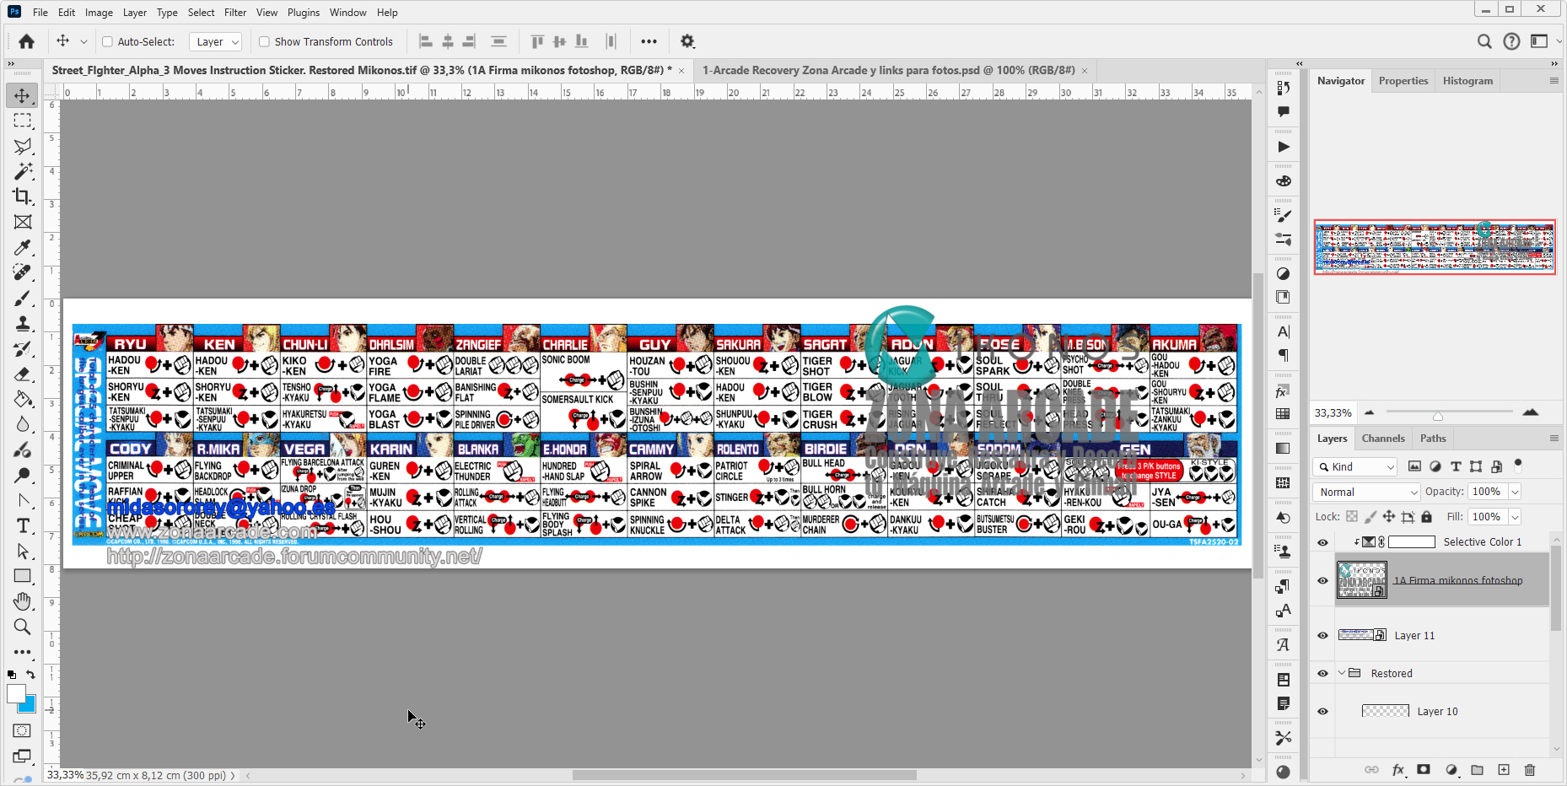The image size is (1567, 786).
Task: Open the Auto-Select Layer dropdown
Action: click(x=216, y=41)
